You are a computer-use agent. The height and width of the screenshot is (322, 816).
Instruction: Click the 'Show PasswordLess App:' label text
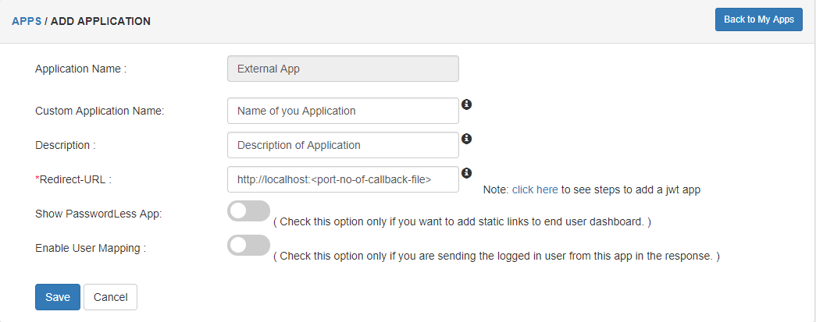[98, 214]
